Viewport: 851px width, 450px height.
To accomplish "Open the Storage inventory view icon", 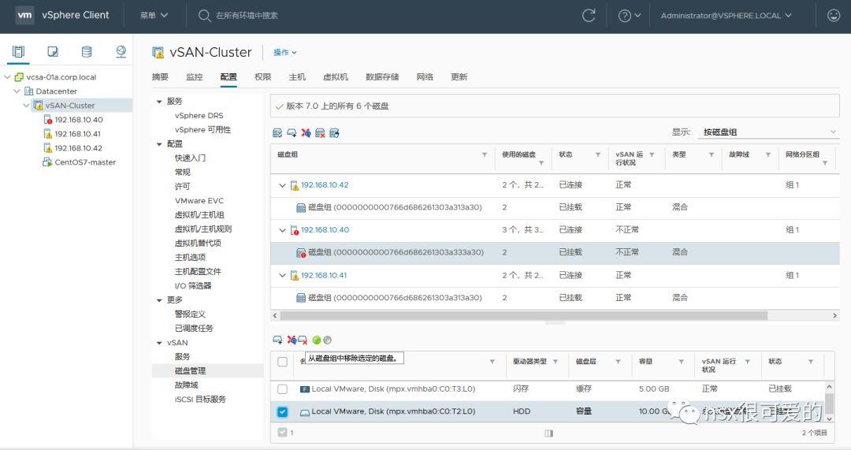I will coord(87,51).
